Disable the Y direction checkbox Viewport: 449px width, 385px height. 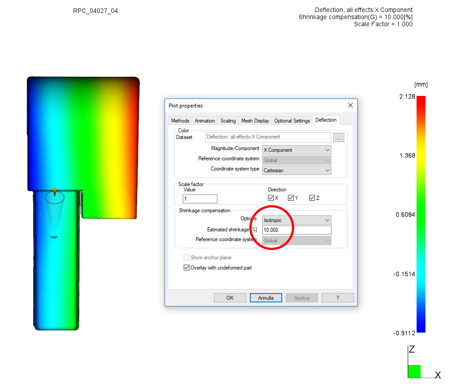click(x=291, y=198)
